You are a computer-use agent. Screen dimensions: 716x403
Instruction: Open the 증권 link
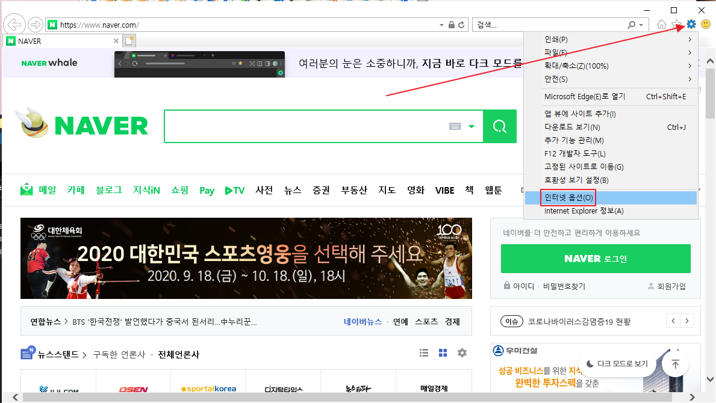[x=321, y=189]
